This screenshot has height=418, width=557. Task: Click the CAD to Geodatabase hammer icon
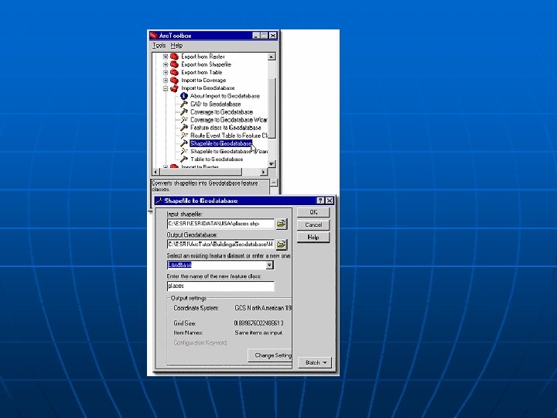pos(184,104)
